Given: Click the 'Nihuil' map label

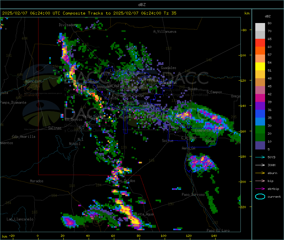Looking at the screenshot, I should [x=74, y=144].
